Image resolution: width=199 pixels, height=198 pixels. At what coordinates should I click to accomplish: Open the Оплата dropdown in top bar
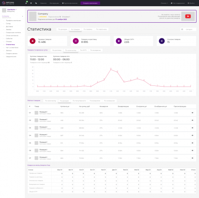pos(164,3)
